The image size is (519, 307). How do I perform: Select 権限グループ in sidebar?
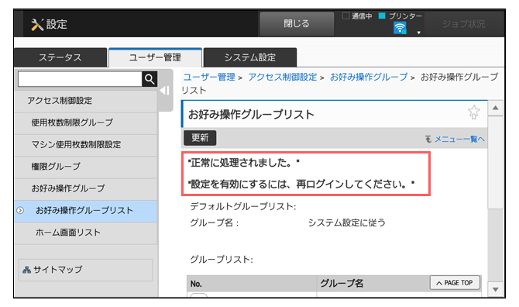[x=86, y=167]
